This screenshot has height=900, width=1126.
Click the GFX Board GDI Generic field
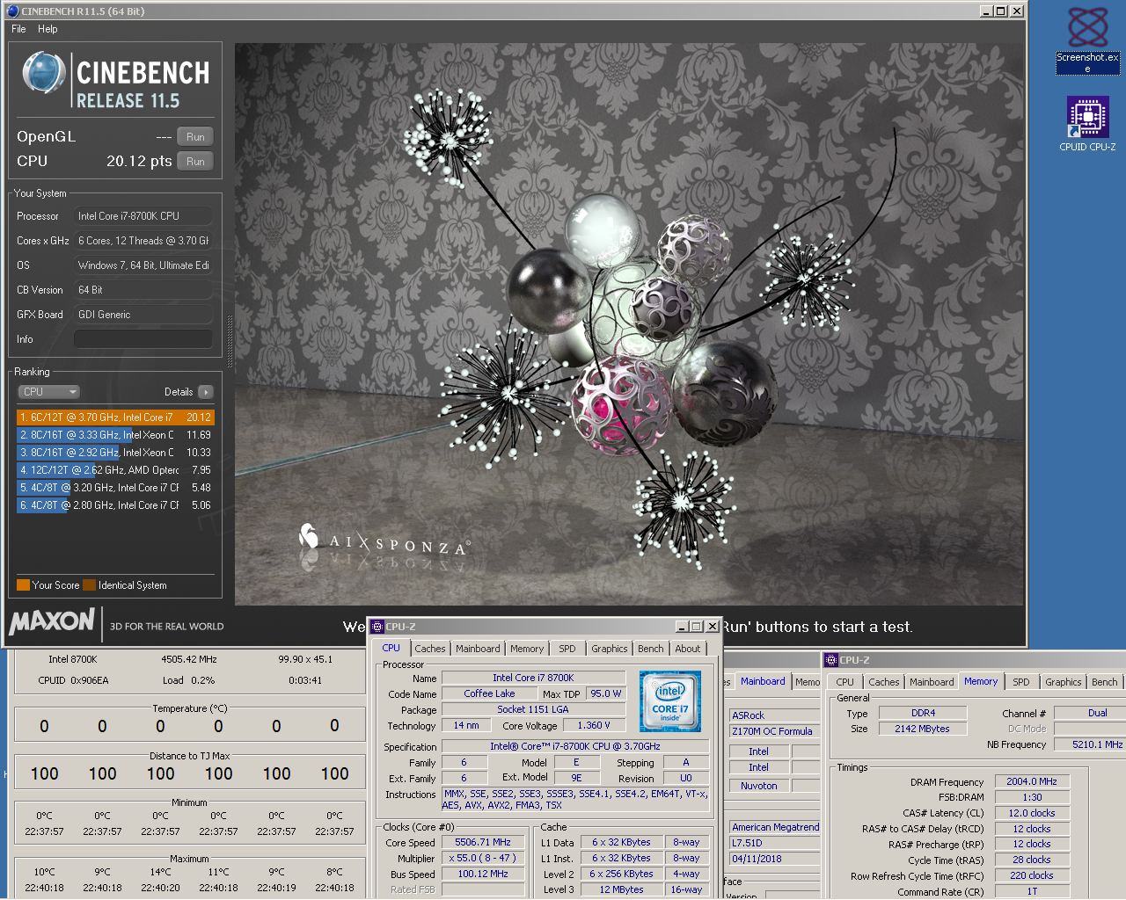tap(143, 315)
